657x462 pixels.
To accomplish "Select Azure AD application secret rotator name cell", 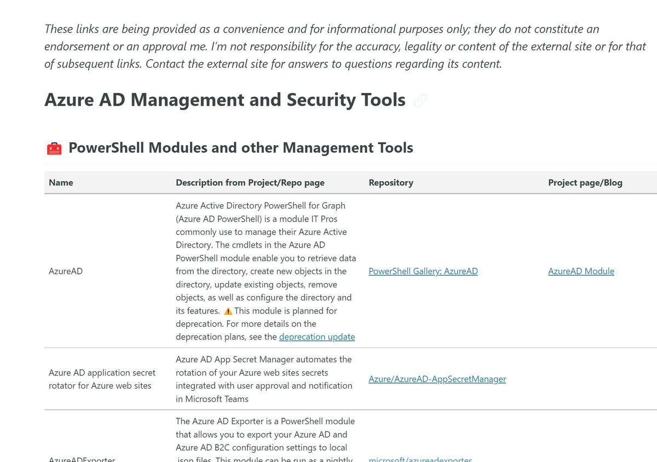I will 102,379.
